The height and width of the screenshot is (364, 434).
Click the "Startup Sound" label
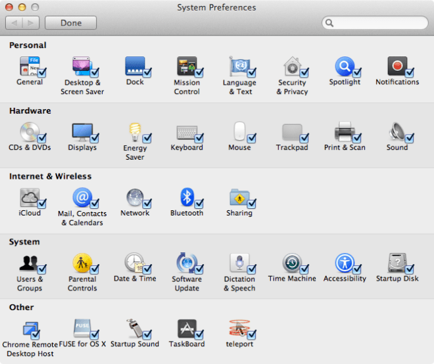tap(135, 344)
